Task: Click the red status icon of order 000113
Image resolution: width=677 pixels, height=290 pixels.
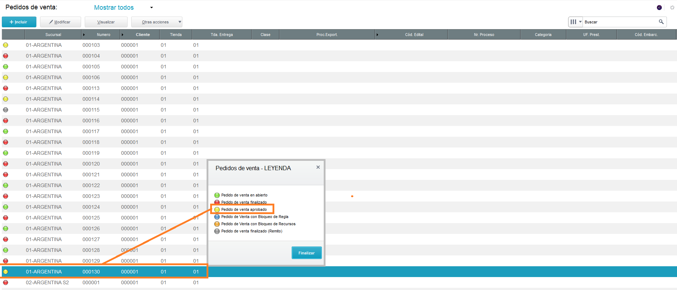Action: [x=5, y=88]
